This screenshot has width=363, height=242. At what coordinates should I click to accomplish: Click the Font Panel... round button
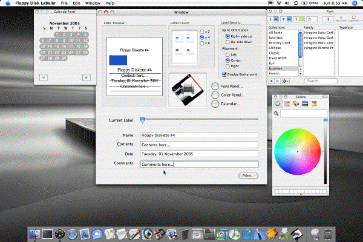215,86
